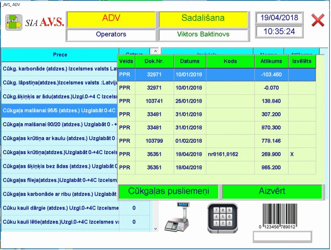Click the Dok.Nr. column header
Viewport: 331px width, 250px height.
(154, 61)
